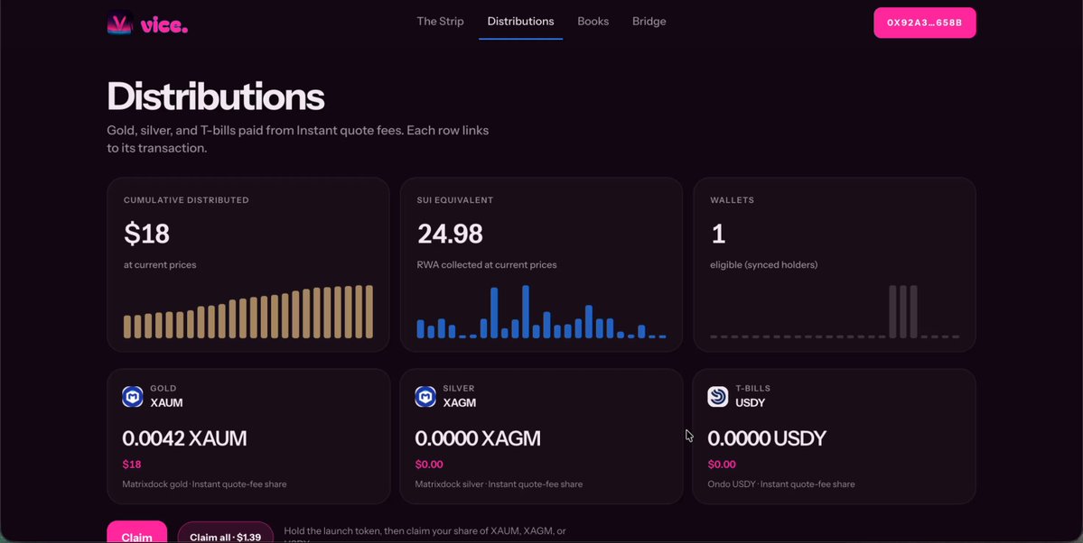1083x543 pixels.
Task: Click the SILVER label above XAGM
Action: click(x=460, y=389)
